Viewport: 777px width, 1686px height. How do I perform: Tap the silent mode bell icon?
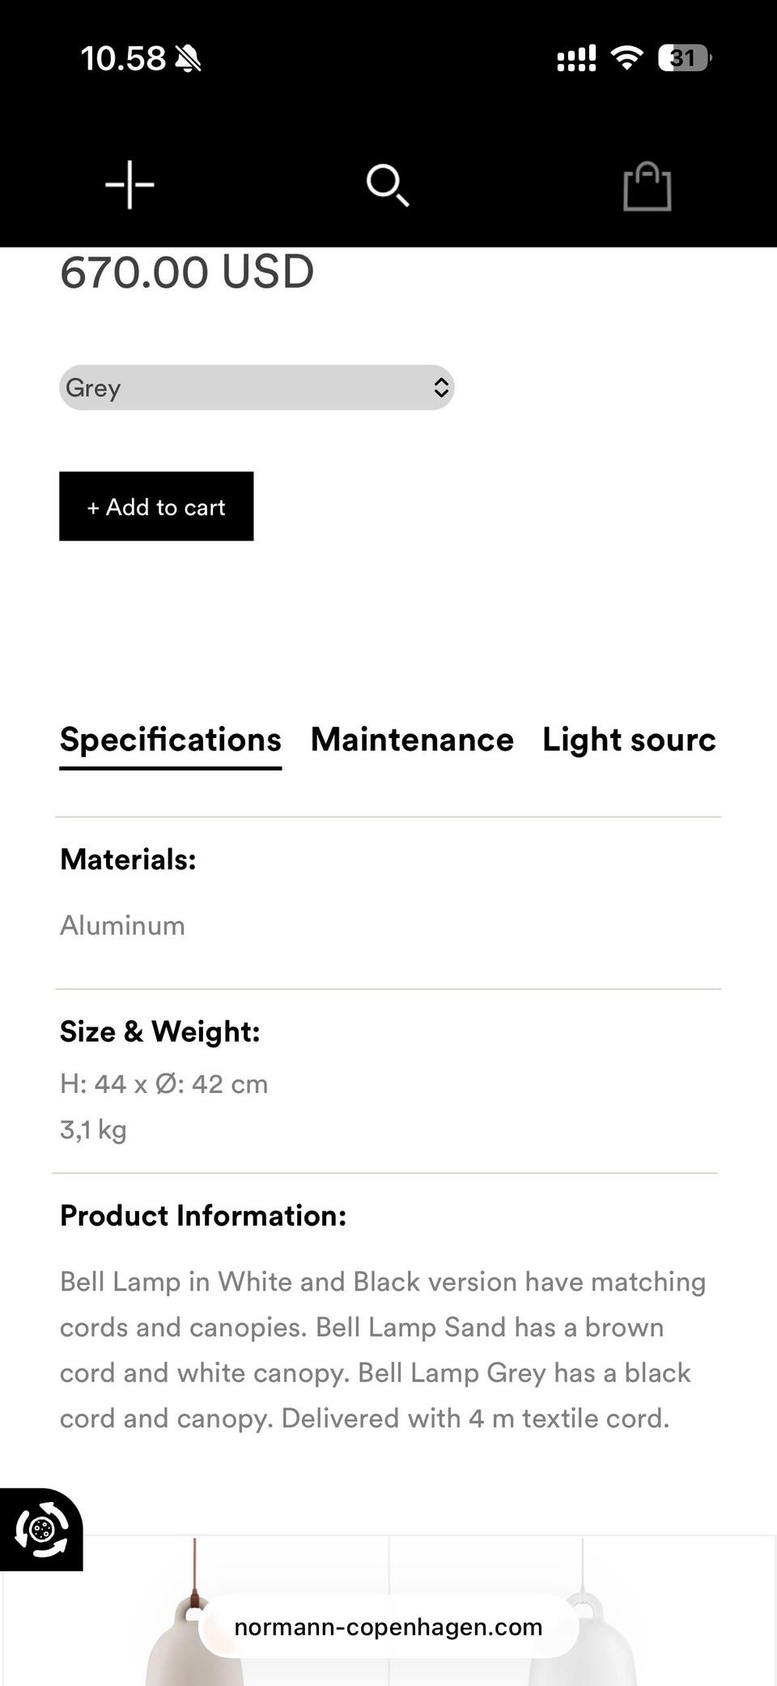(189, 58)
